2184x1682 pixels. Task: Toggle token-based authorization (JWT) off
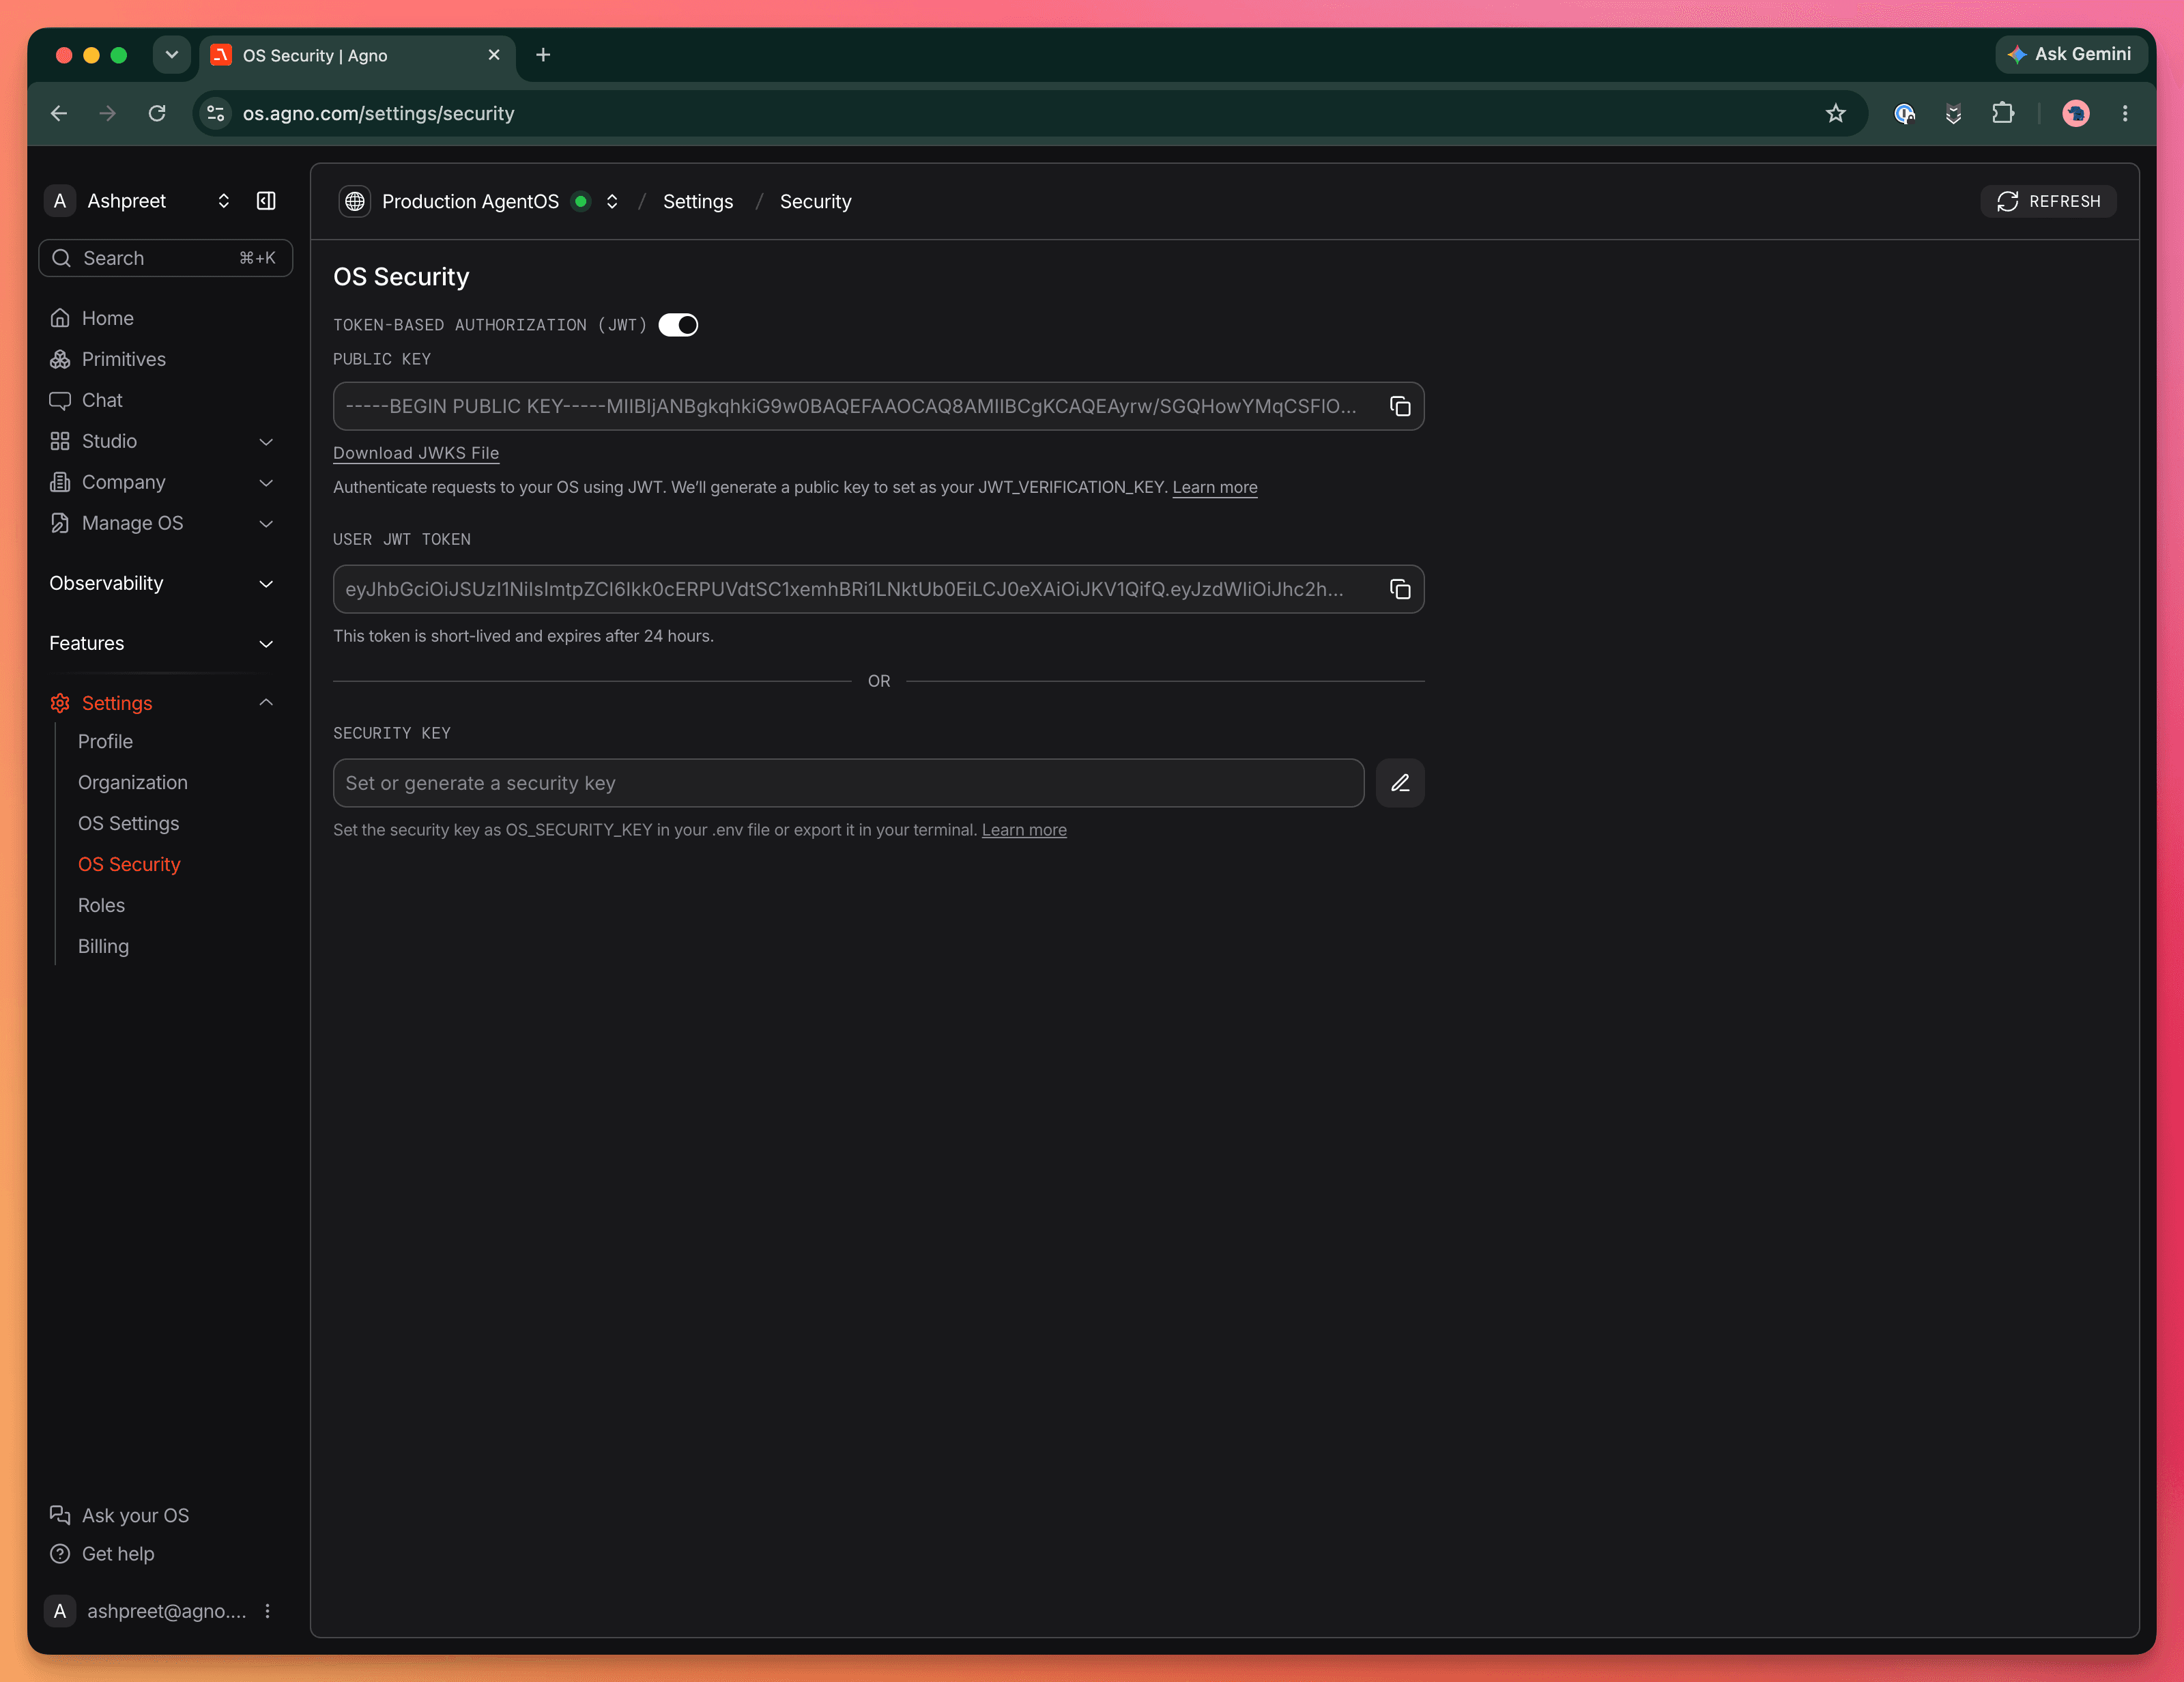pos(678,325)
